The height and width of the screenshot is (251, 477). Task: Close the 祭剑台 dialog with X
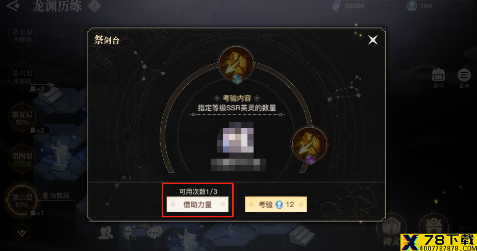[x=372, y=40]
